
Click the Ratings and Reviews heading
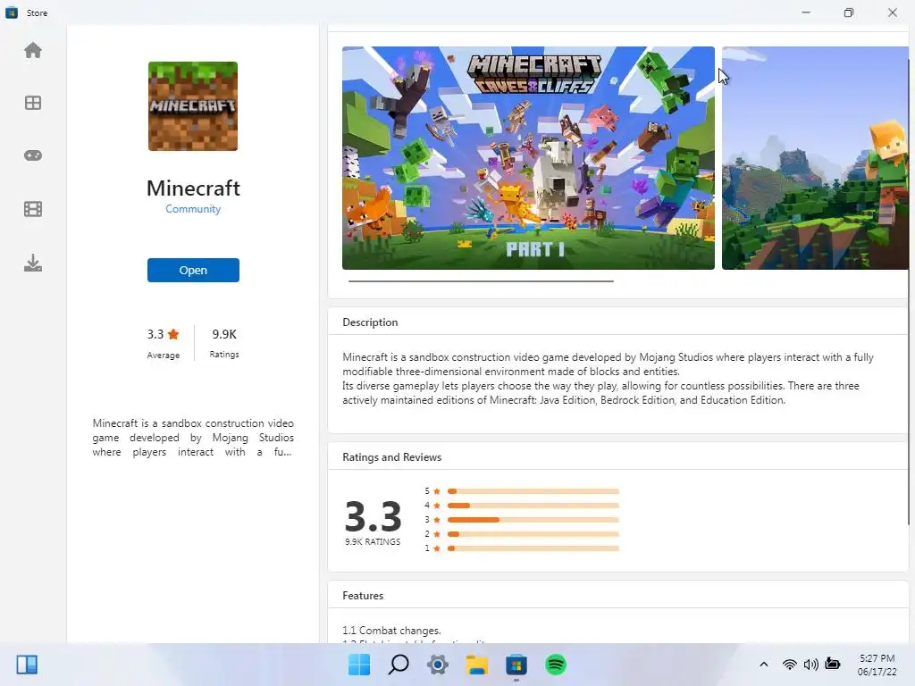coord(391,457)
